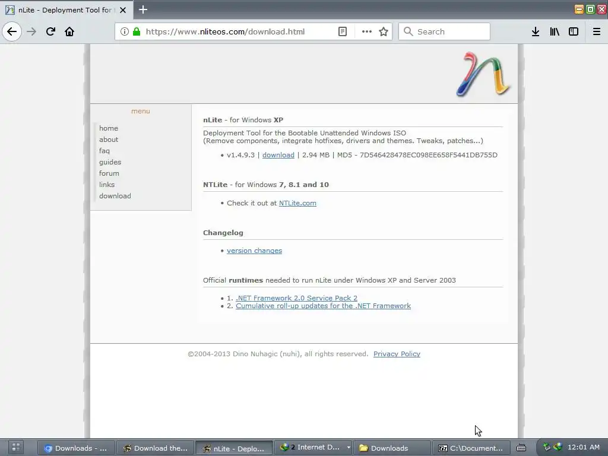Open Cumulative roll-up updates link

(323, 306)
